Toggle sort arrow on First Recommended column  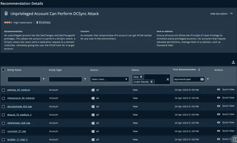(x=199, y=69)
